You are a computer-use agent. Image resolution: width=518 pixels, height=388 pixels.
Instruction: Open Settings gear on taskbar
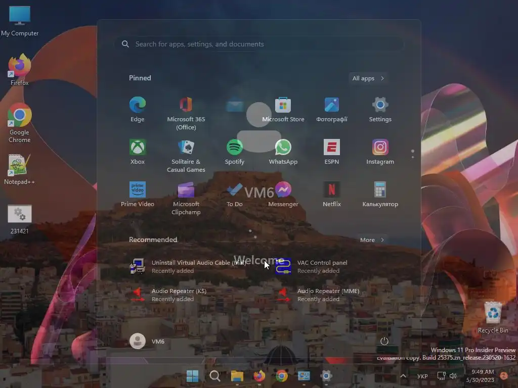(326, 376)
